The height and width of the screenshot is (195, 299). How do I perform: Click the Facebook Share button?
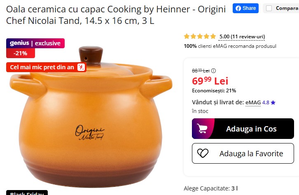click(245, 8)
